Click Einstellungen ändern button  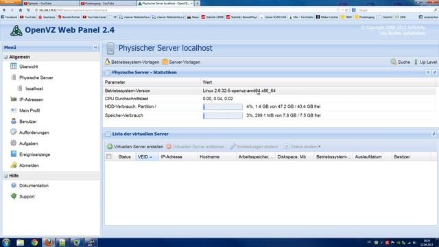pos(254,146)
